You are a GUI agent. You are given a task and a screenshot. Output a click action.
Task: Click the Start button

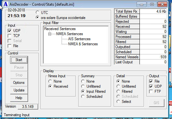click(x=19, y=60)
